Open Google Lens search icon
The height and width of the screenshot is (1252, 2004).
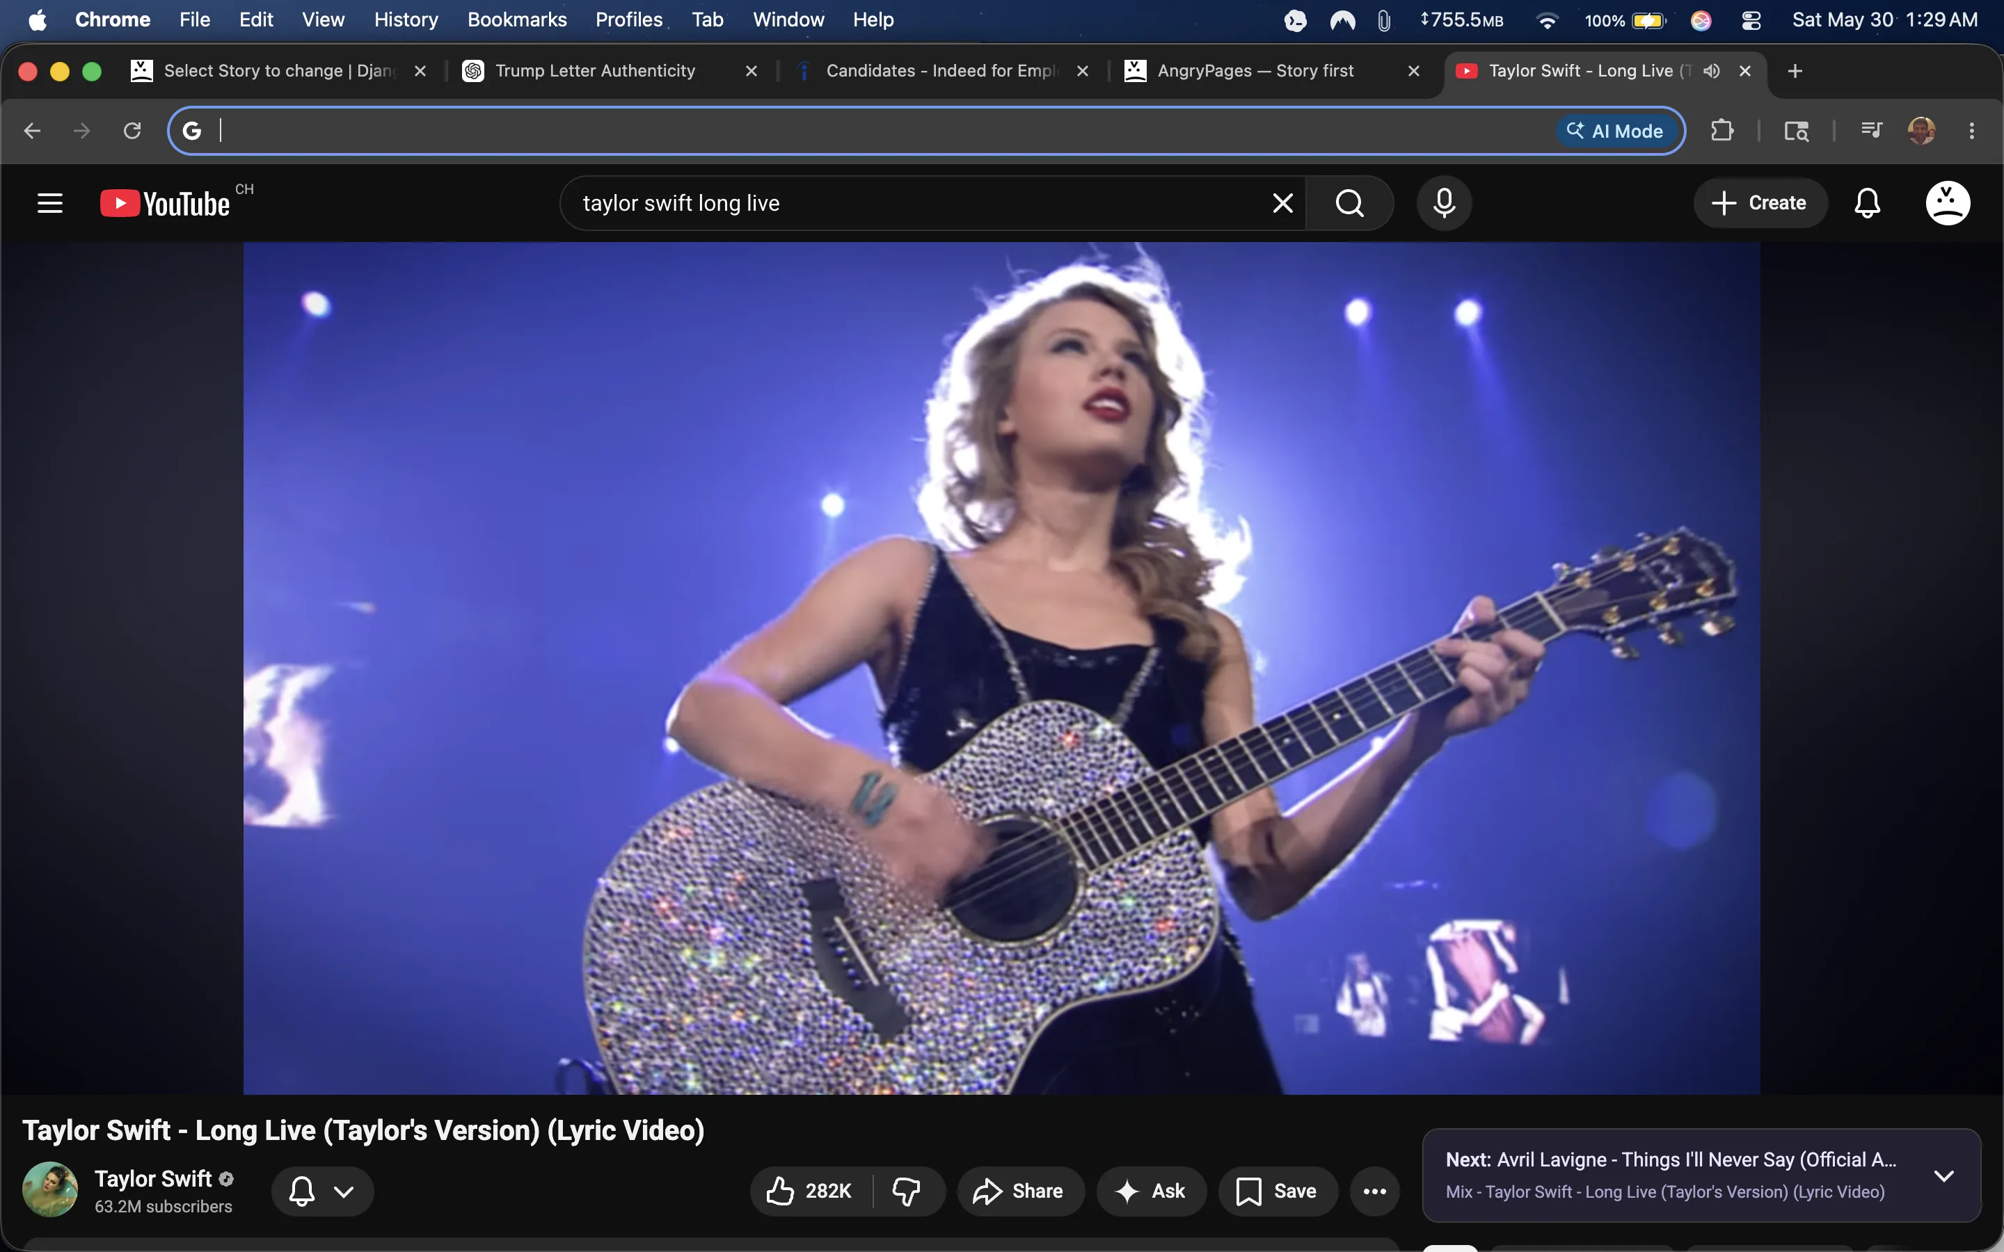1796,131
